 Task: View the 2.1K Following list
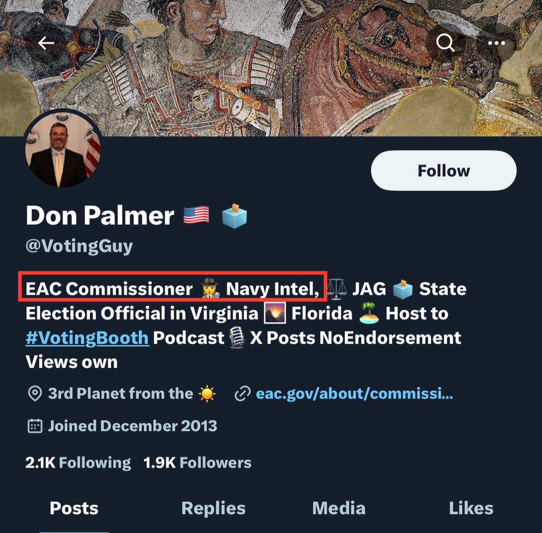click(x=78, y=463)
